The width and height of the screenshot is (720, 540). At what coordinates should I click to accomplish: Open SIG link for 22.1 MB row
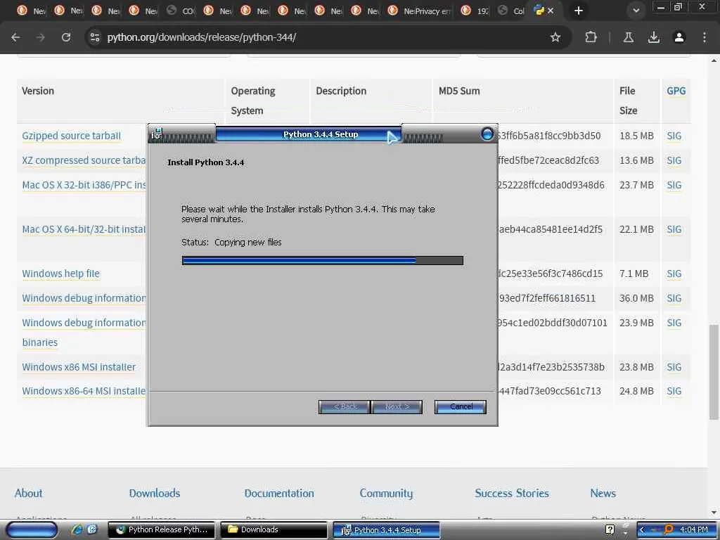click(x=674, y=229)
